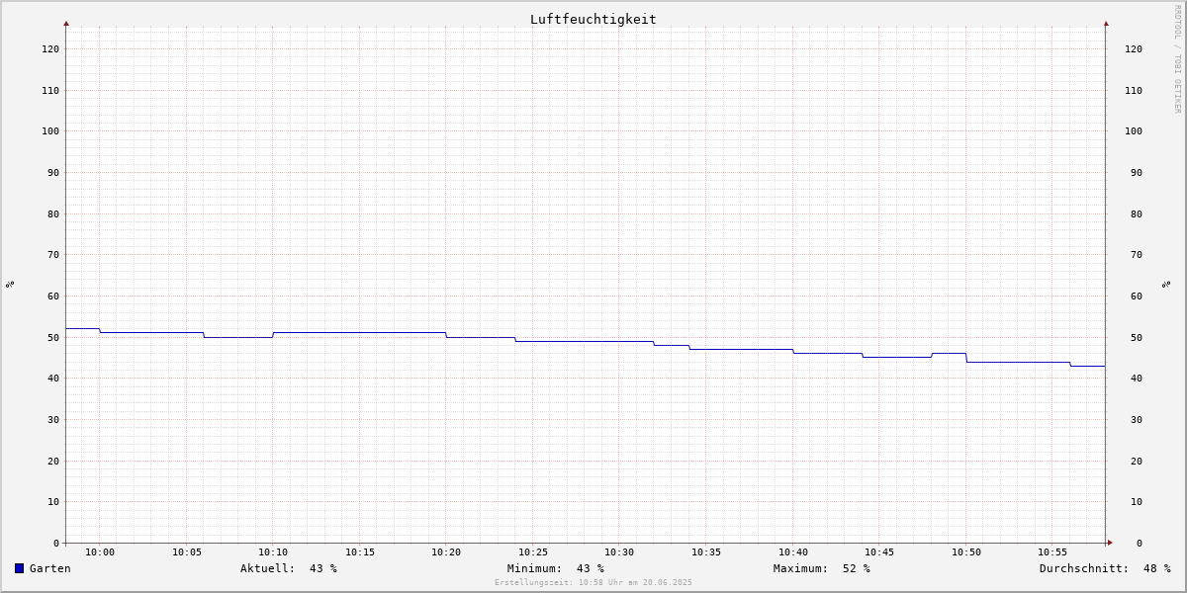Click the left y-axis label 120
Image resolution: width=1187 pixels, height=593 pixels.
(50, 48)
